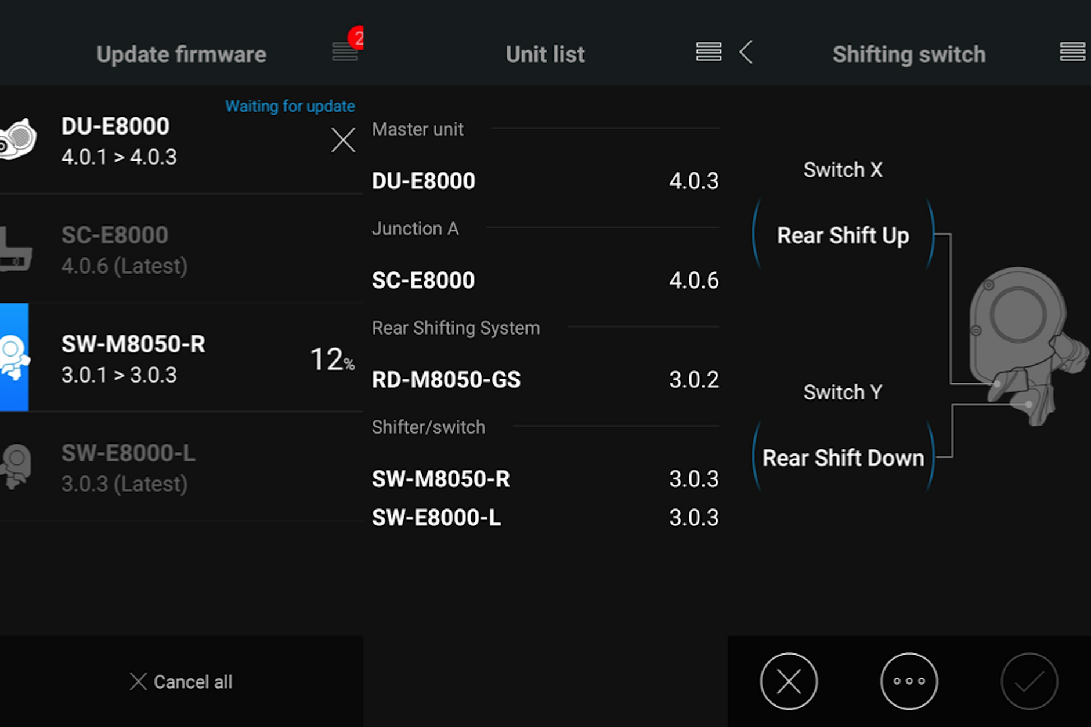The width and height of the screenshot is (1091, 727).
Task: Click the Unit list title
Action: coord(545,54)
